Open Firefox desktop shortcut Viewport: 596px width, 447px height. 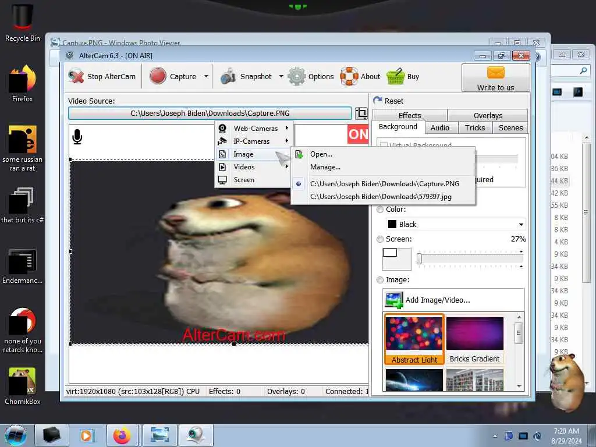(x=23, y=84)
